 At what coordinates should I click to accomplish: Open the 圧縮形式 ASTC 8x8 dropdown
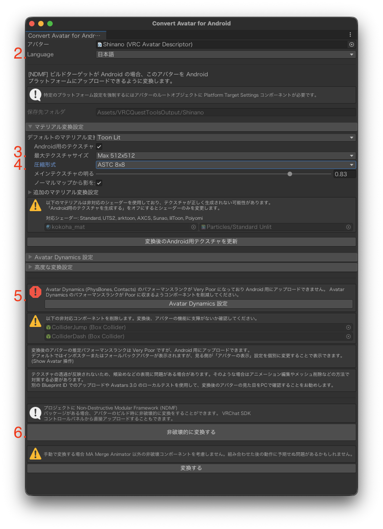coord(225,165)
